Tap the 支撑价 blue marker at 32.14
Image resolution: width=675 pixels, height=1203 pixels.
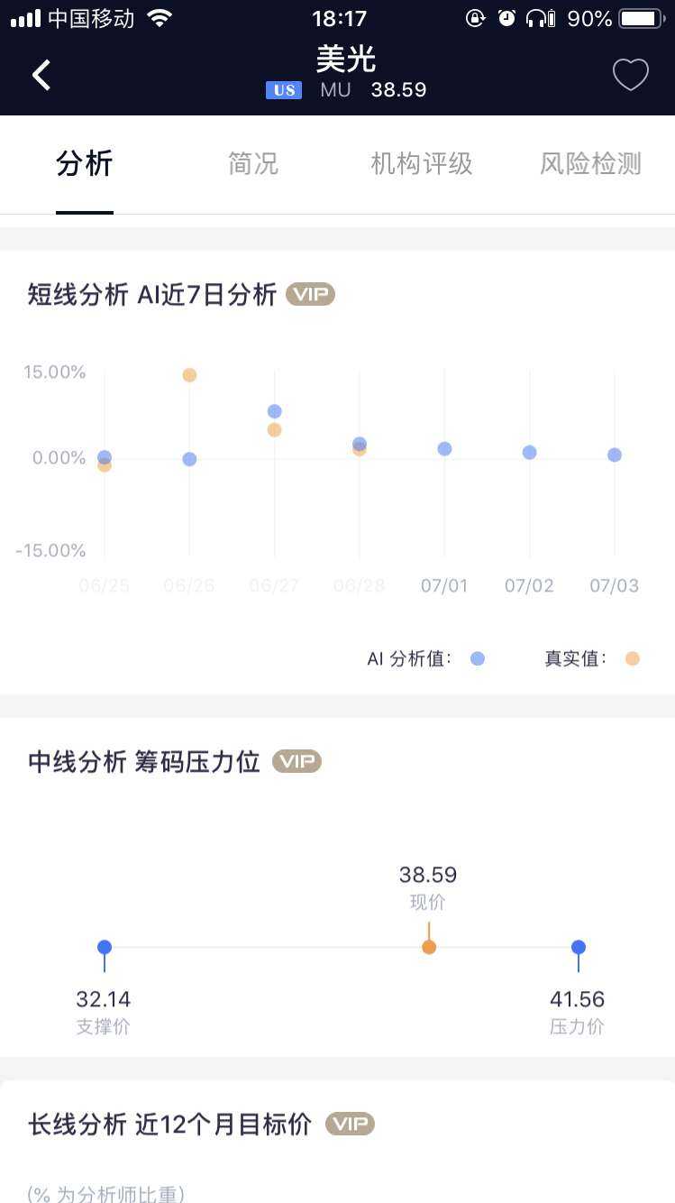(x=105, y=947)
